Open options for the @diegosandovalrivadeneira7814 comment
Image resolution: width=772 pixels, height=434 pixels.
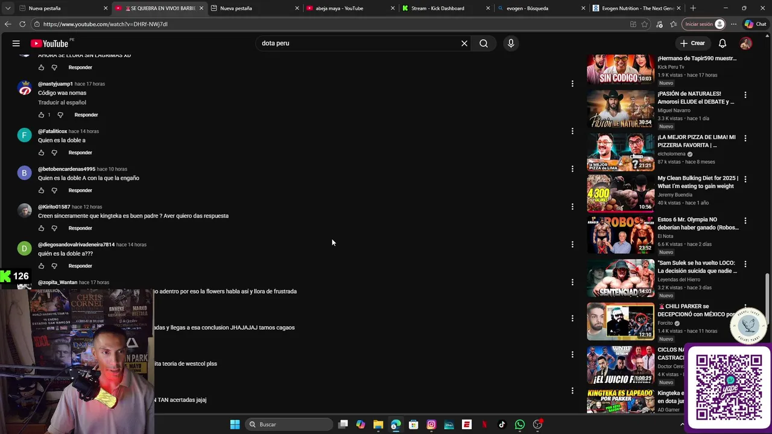(x=572, y=244)
